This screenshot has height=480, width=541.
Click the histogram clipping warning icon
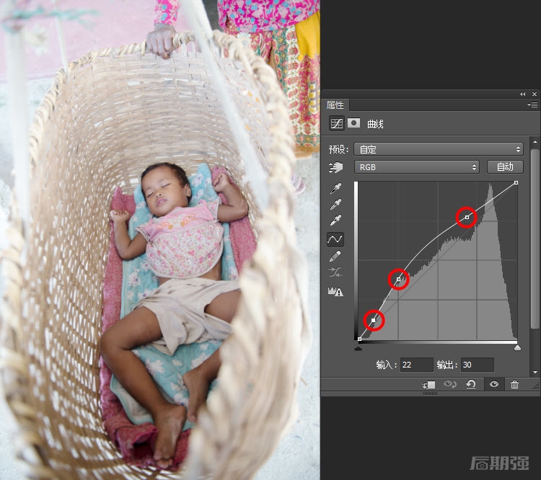point(335,292)
